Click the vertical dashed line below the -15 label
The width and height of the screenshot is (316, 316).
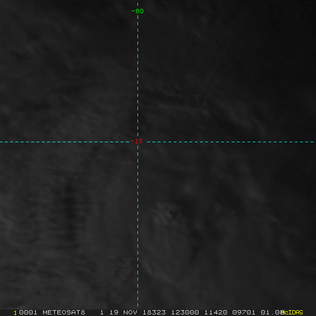coord(137,221)
